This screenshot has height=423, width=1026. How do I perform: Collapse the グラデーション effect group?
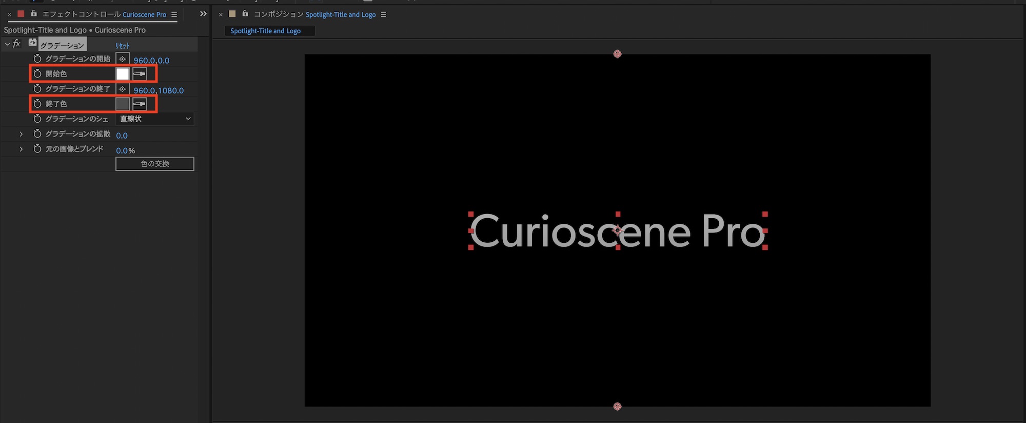(7, 44)
